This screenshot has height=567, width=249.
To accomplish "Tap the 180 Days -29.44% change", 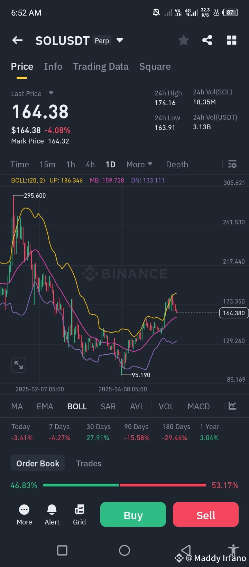I will click(x=174, y=438).
